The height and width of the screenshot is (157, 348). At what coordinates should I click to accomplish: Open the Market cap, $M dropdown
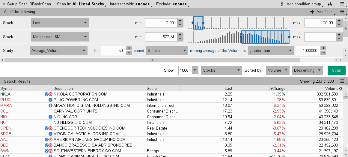click(60, 37)
